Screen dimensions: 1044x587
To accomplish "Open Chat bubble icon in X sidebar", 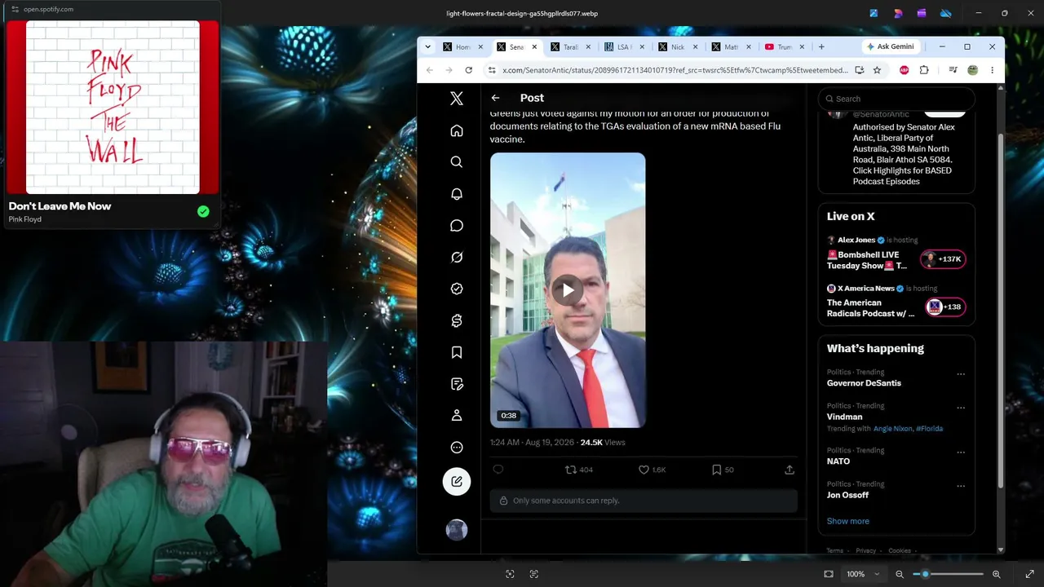I will pos(457,226).
